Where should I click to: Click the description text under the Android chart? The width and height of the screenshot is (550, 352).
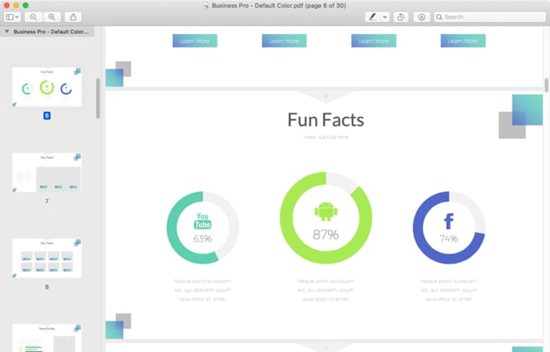point(326,290)
